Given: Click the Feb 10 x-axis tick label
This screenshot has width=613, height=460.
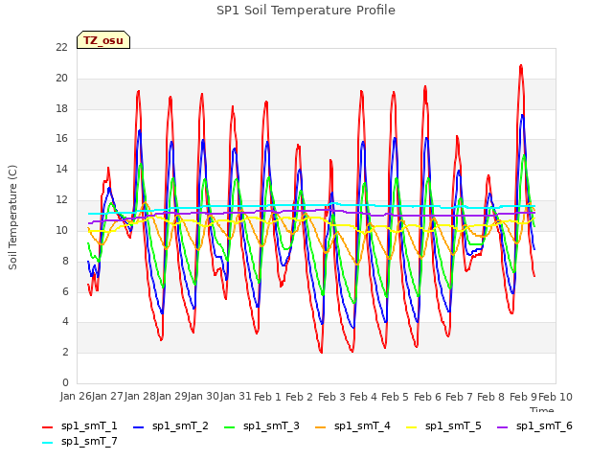Looking at the screenshot, I should click(556, 397).
